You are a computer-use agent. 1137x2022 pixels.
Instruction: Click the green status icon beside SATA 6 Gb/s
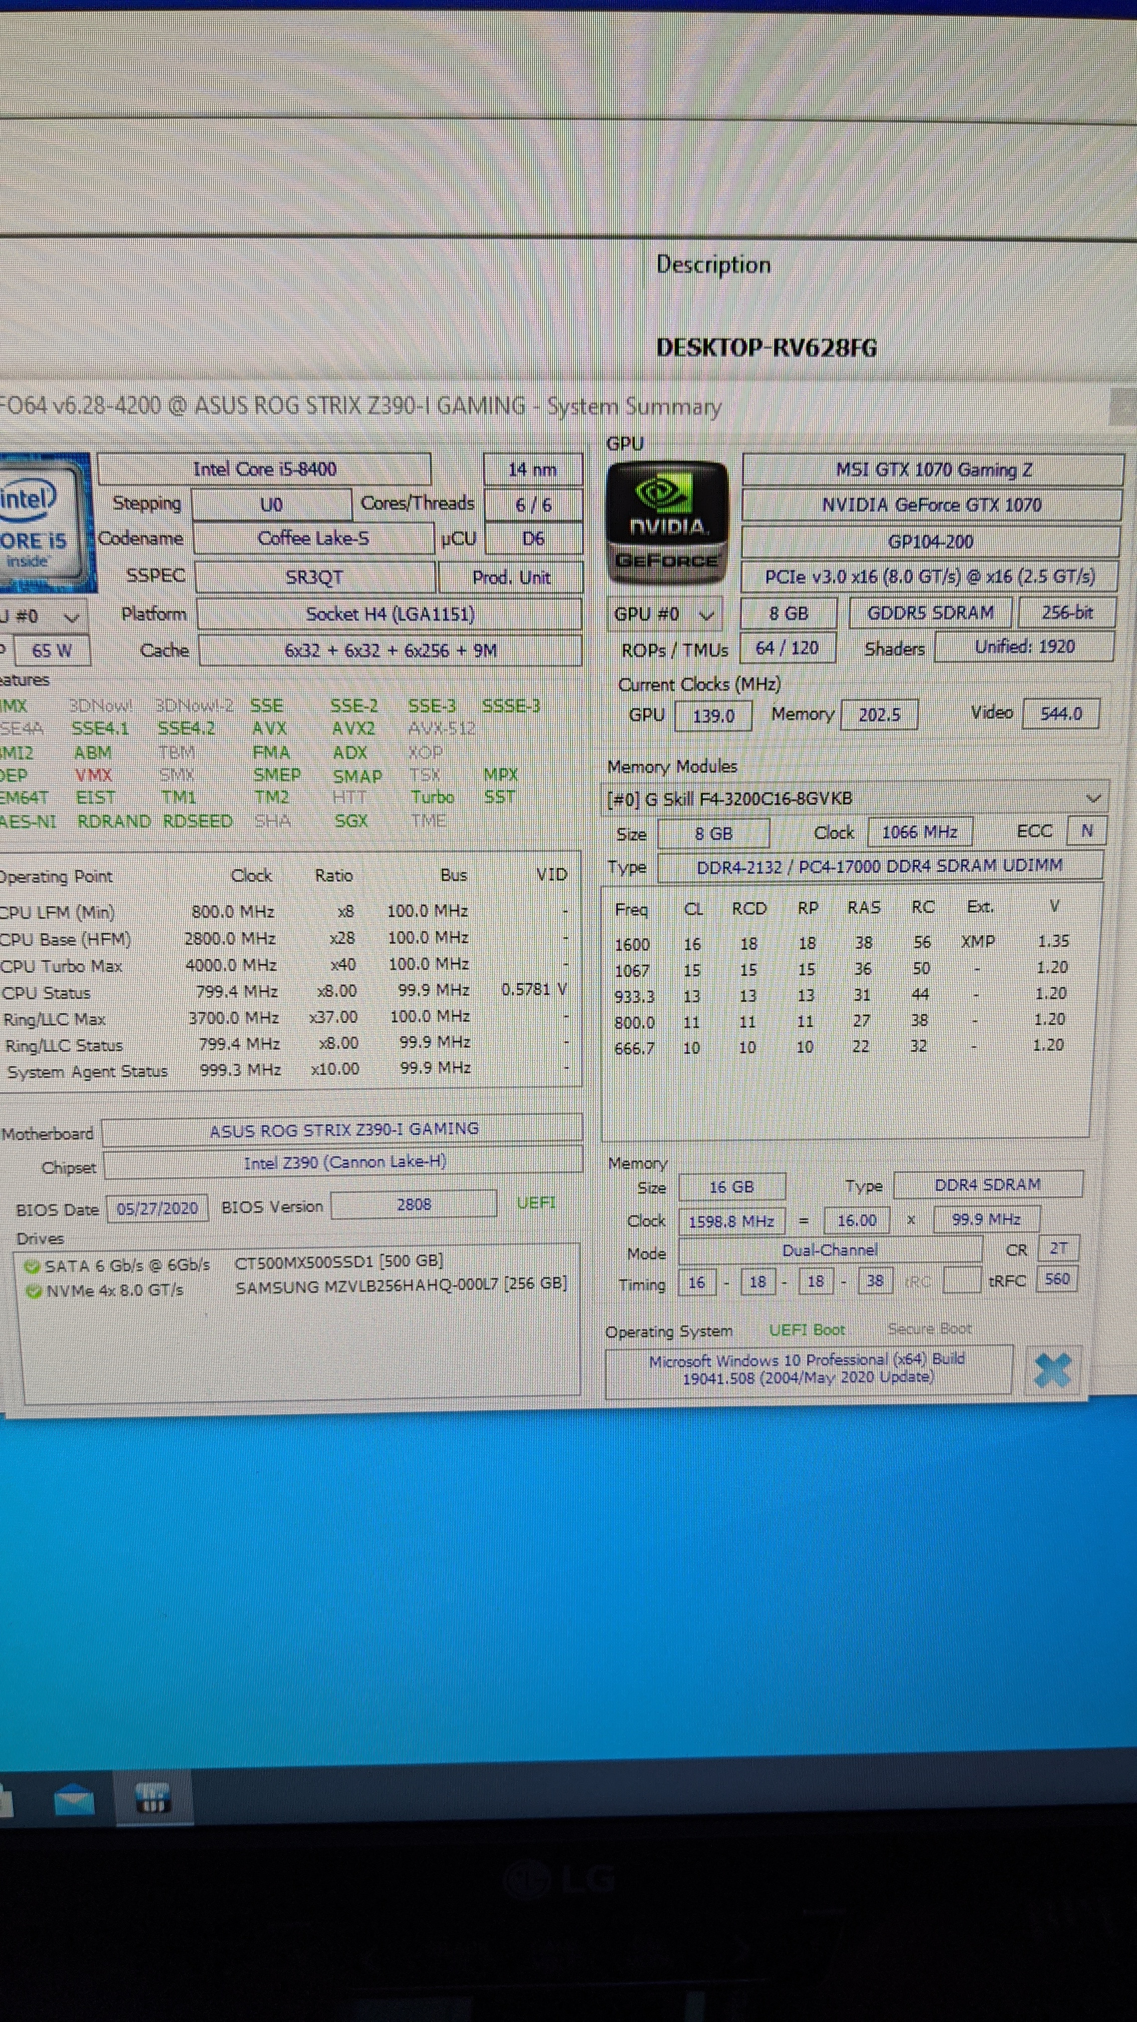coord(32,1266)
